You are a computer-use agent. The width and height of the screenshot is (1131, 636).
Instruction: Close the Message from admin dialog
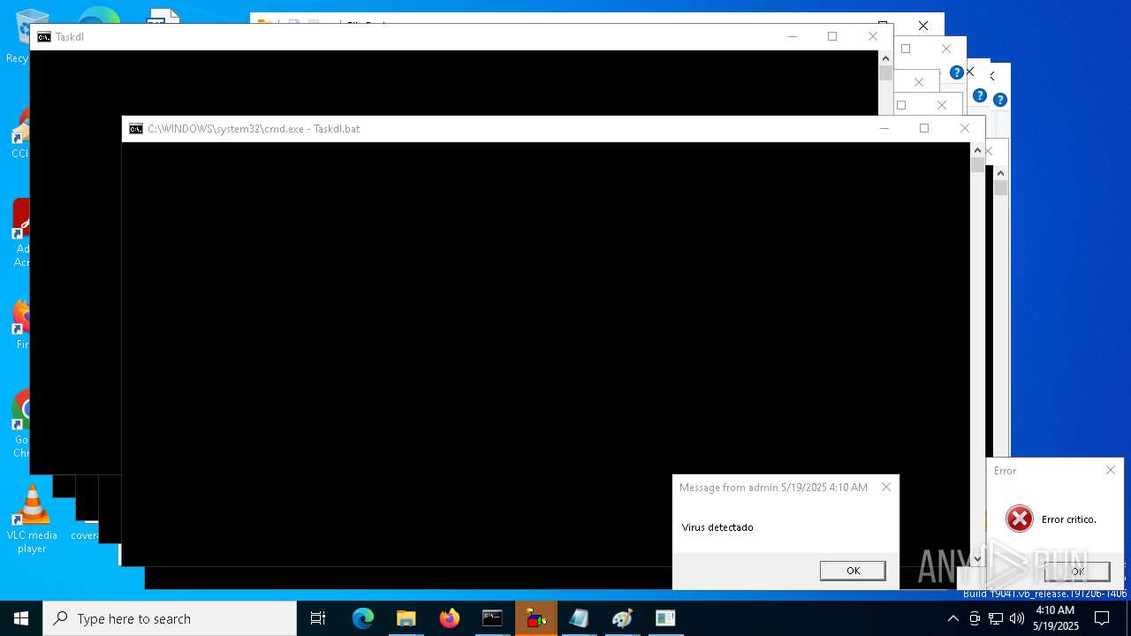pos(886,487)
